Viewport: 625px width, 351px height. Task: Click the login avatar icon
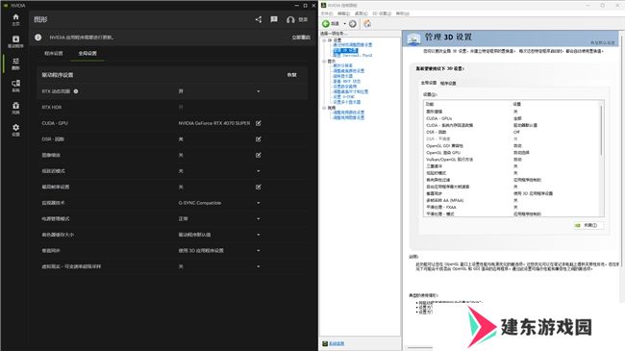coord(290,19)
